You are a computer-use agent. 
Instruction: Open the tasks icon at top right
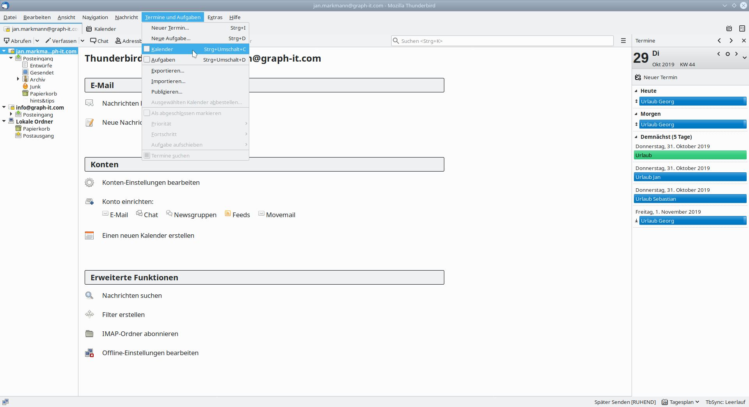point(742,28)
